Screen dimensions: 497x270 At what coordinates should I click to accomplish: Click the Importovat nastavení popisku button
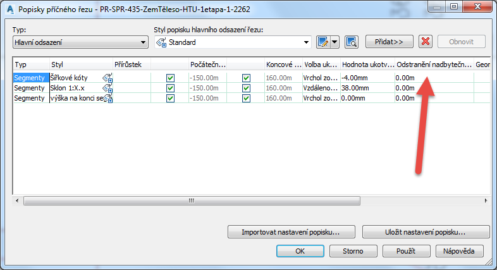click(291, 231)
